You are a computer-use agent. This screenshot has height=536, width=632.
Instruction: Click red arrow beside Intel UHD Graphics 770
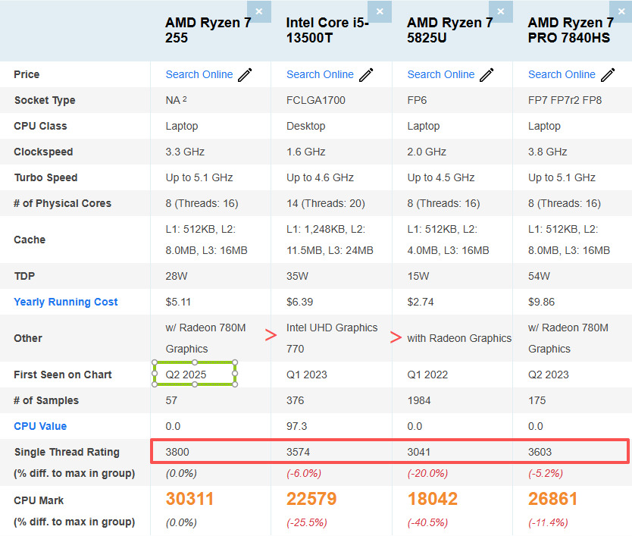pos(271,337)
